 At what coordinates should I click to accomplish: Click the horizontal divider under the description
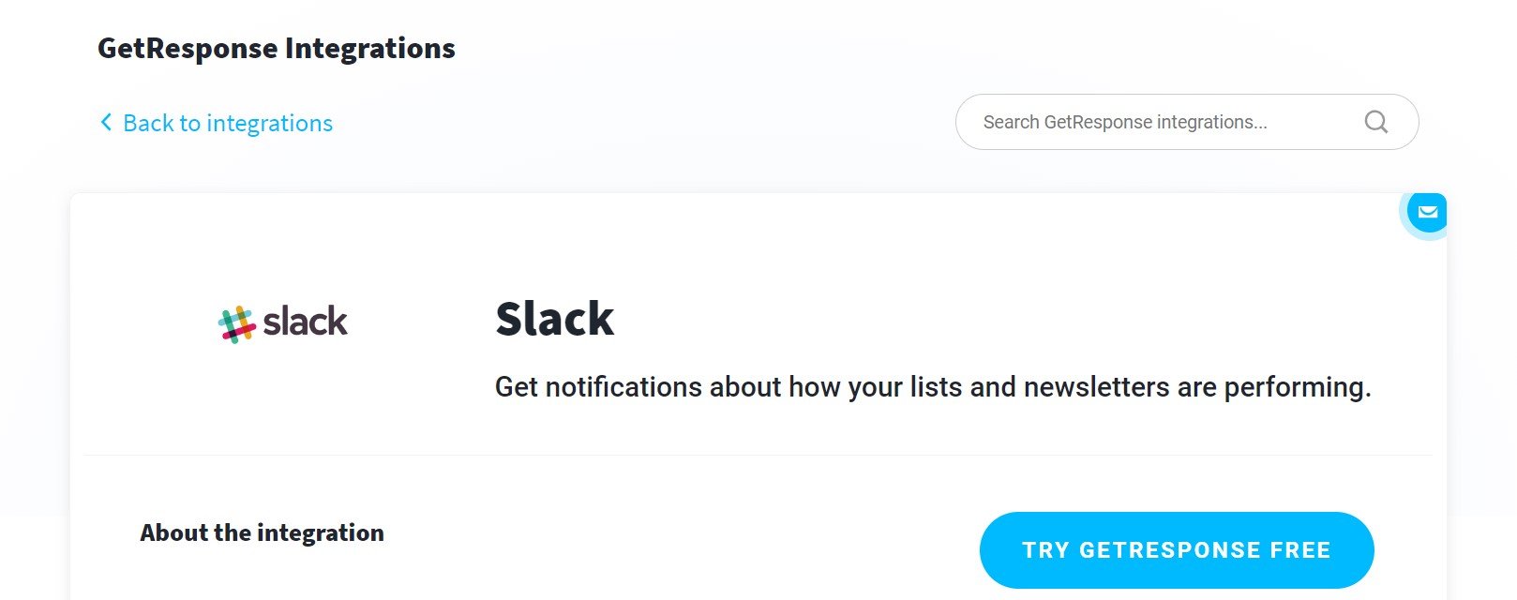pos(758,456)
